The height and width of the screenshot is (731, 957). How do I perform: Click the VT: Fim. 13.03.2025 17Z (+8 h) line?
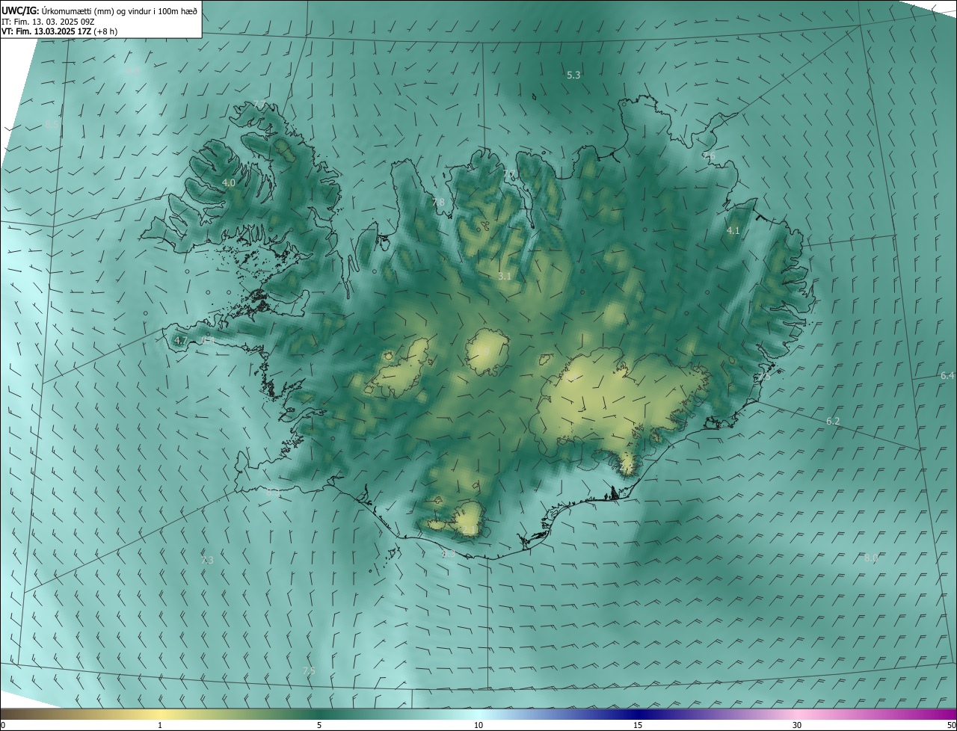[59, 31]
